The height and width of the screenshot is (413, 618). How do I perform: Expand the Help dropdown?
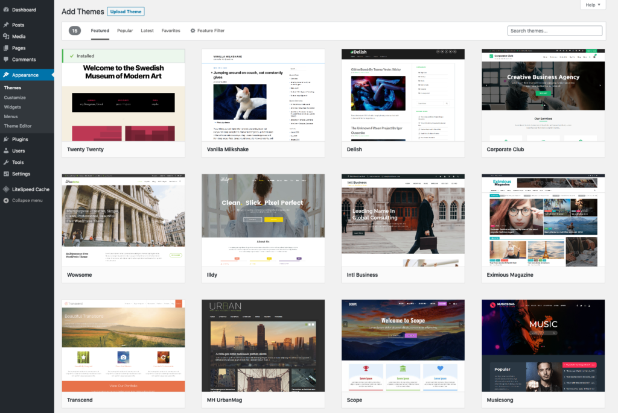coord(593,5)
